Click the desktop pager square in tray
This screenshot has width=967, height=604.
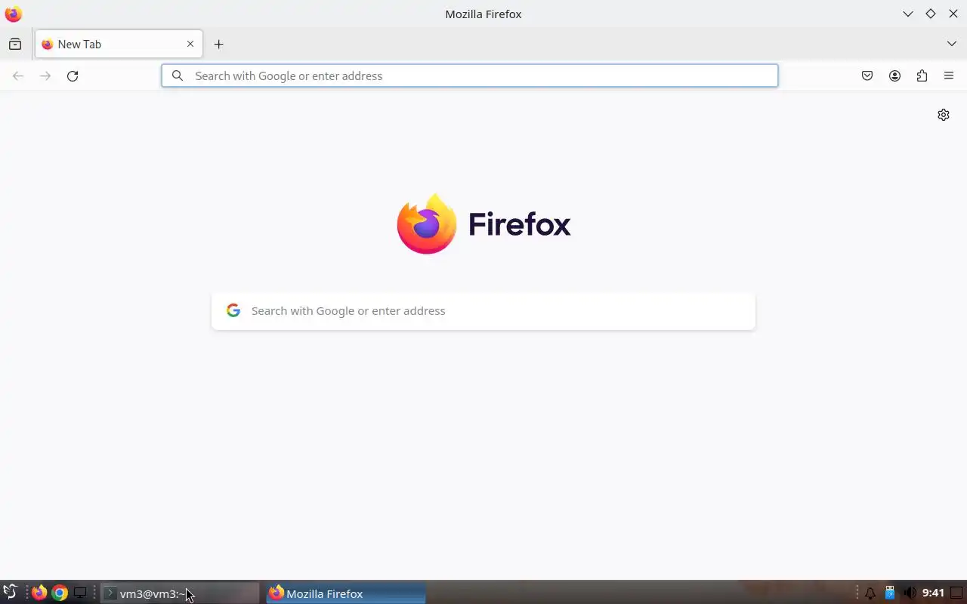click(x=956, y=593)
